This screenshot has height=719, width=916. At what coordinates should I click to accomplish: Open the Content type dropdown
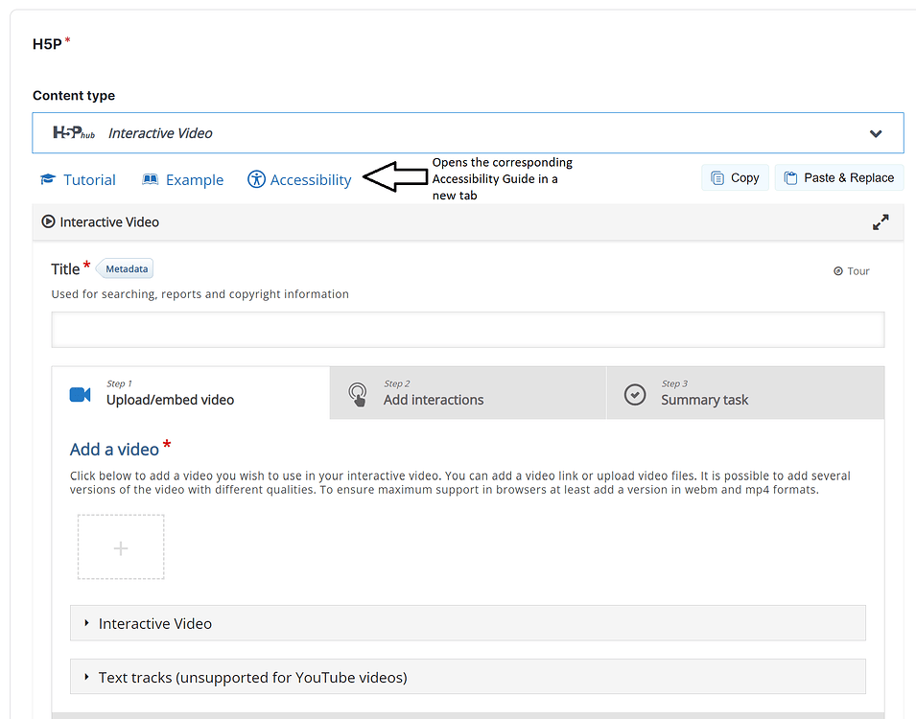[x=874, y=133]
